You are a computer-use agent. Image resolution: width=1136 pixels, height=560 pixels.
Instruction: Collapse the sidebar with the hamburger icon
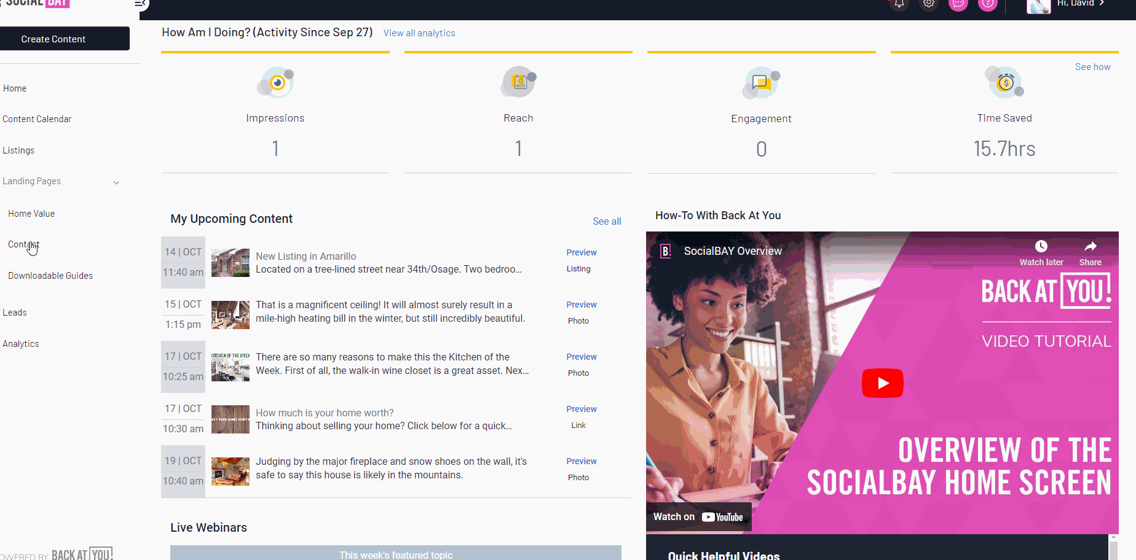pos(140,4)
